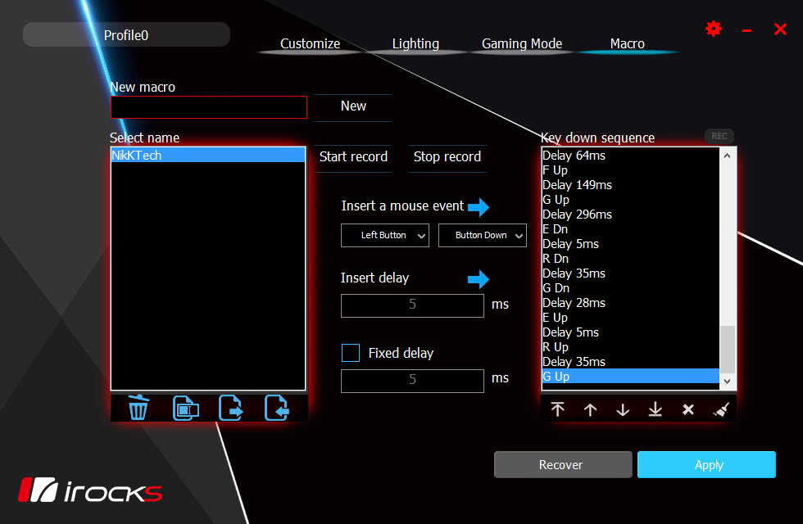Insert mouse event using blue arrow
The width and height of the screenshot is (803, 524).
479,207
